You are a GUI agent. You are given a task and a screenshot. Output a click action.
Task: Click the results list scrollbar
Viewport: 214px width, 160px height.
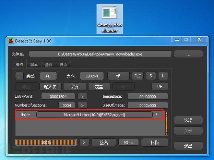click(166, 123)
